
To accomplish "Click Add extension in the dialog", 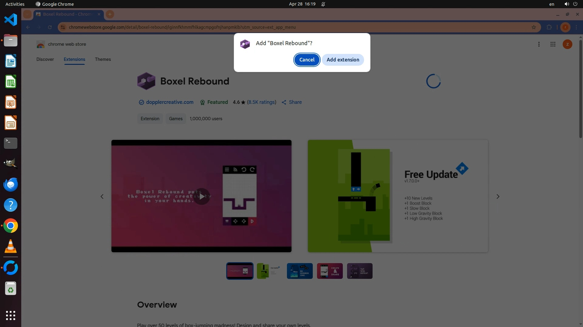I will [343, 60].
